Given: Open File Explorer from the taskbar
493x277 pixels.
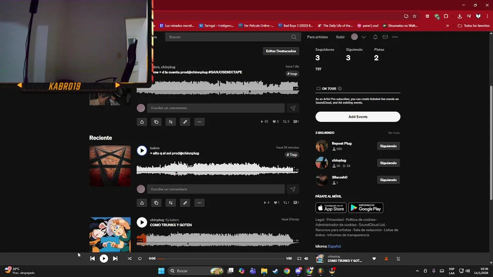Looking at the screenshot, I should point(264,271).
